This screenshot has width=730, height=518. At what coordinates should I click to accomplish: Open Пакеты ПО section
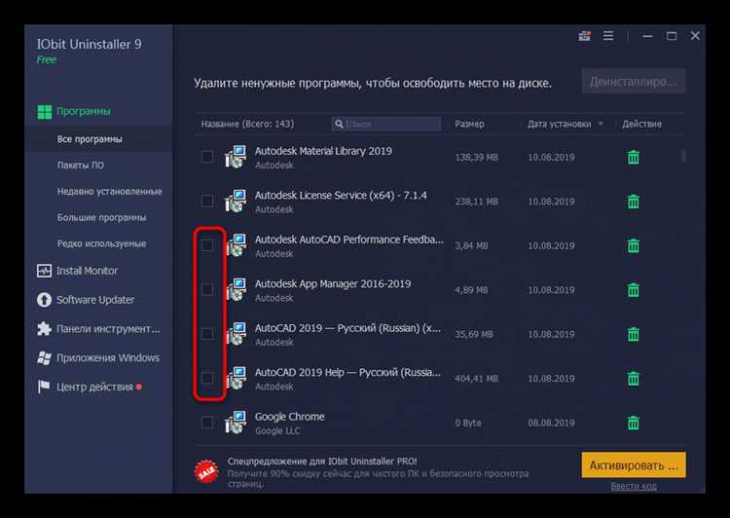click(80, 166)
